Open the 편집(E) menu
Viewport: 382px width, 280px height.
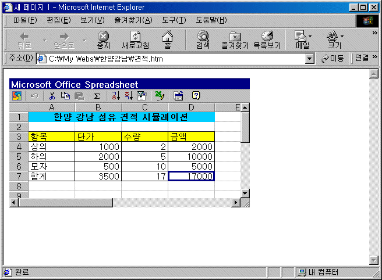(x=59, y=20)
